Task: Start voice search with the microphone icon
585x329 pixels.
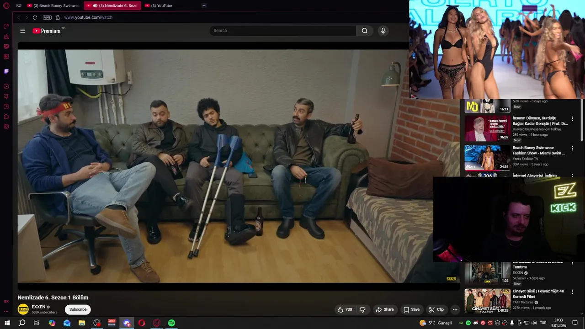Action: (383, 31)
